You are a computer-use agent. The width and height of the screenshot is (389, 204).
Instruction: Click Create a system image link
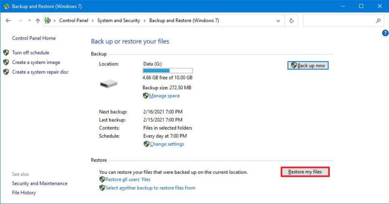click(x=36, y=62)
